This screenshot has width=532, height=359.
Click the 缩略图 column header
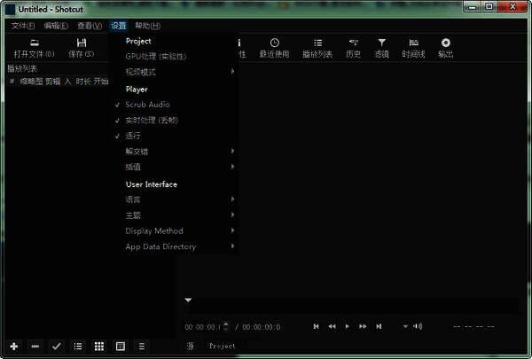pos(31,82)
